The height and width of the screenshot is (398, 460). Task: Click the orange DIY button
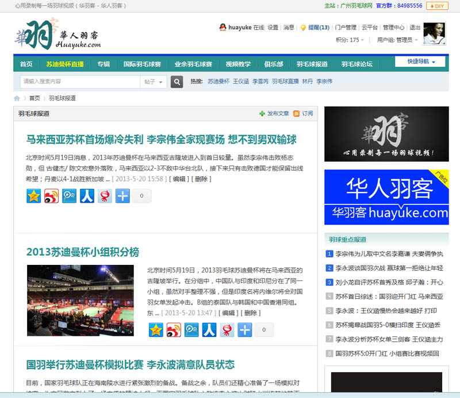(x=437, y=6)
